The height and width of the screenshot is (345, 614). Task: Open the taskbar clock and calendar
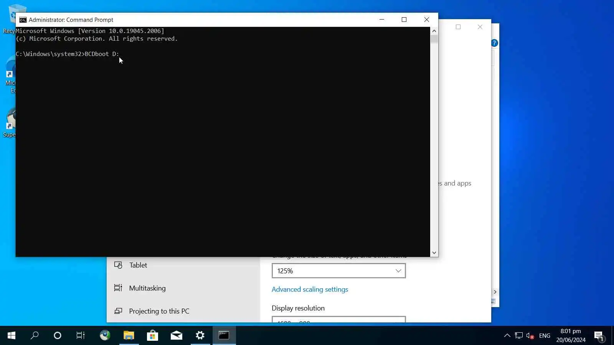[571, 335]
